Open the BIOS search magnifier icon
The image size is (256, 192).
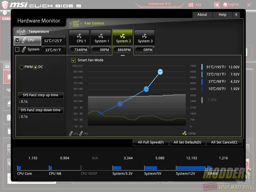(217, 5)
